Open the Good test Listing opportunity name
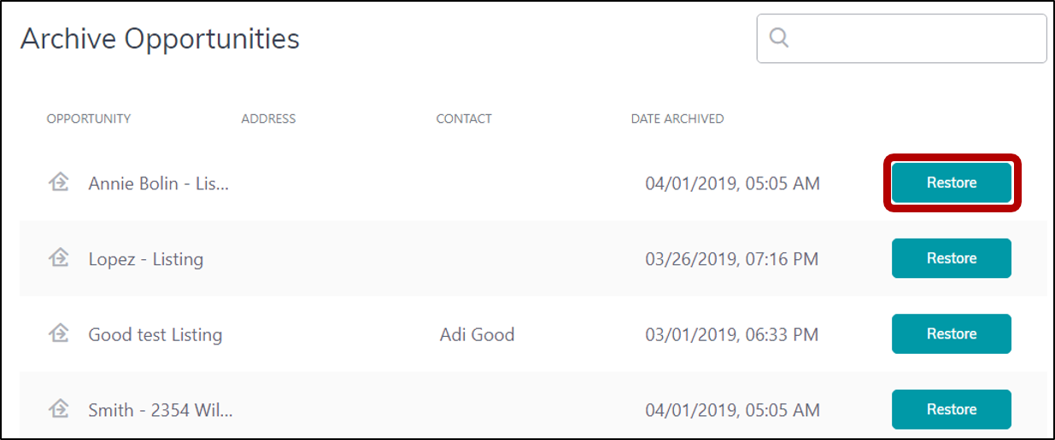This screenshot has height=440, width=1055. coord(155,335)
